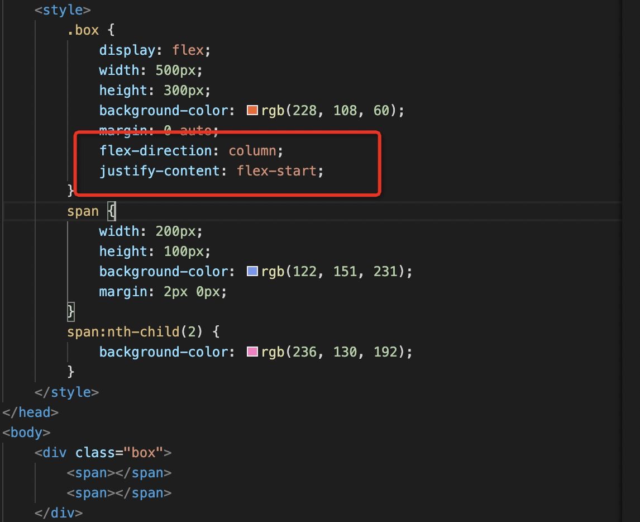Screen dimensions: 640x522
Task: Click the value 'column' in flex-direction
Action: point(252,151)
